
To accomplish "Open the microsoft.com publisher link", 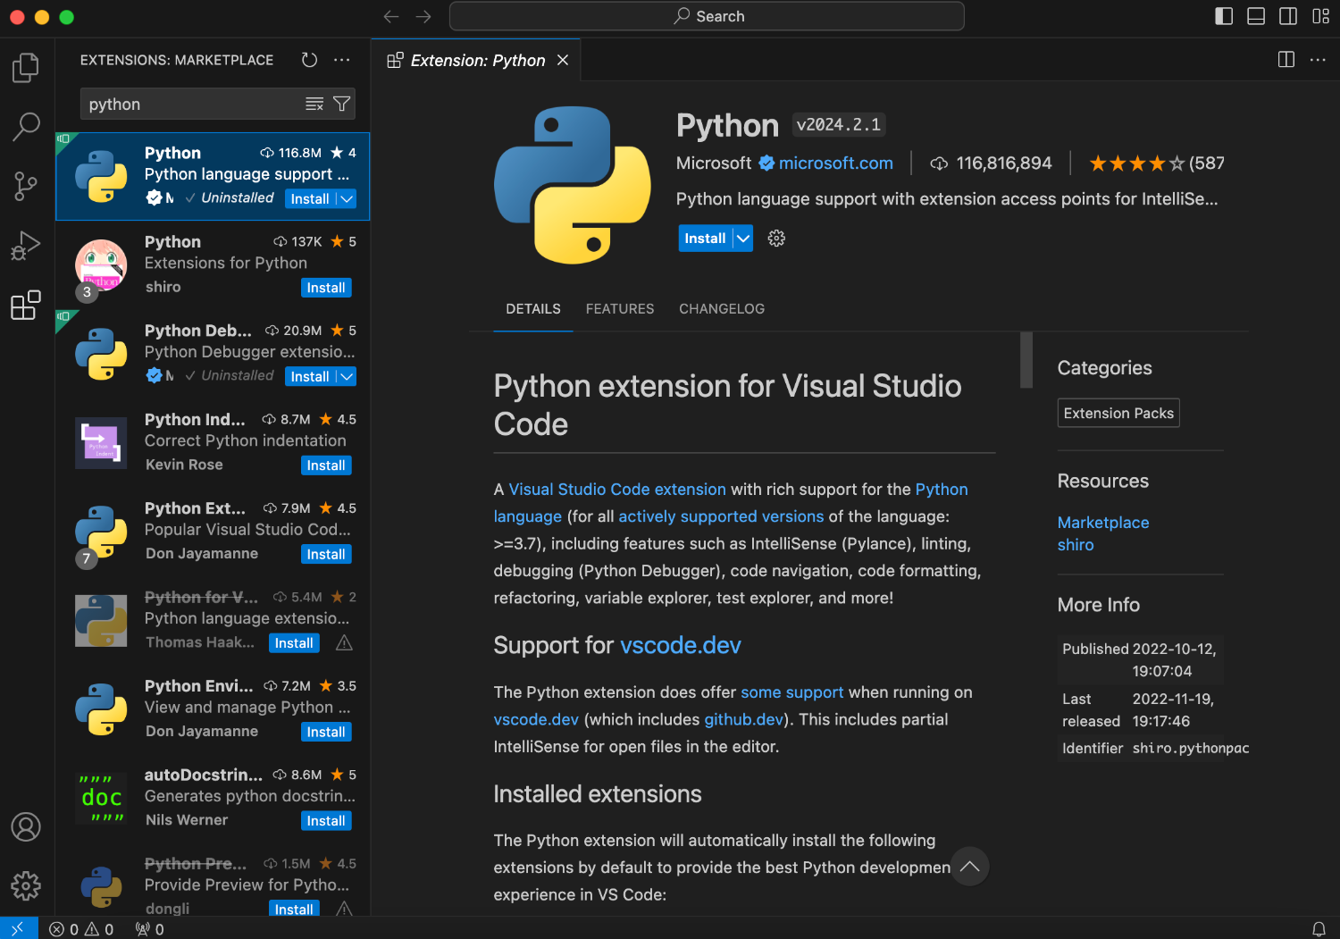I will [835, 163].
